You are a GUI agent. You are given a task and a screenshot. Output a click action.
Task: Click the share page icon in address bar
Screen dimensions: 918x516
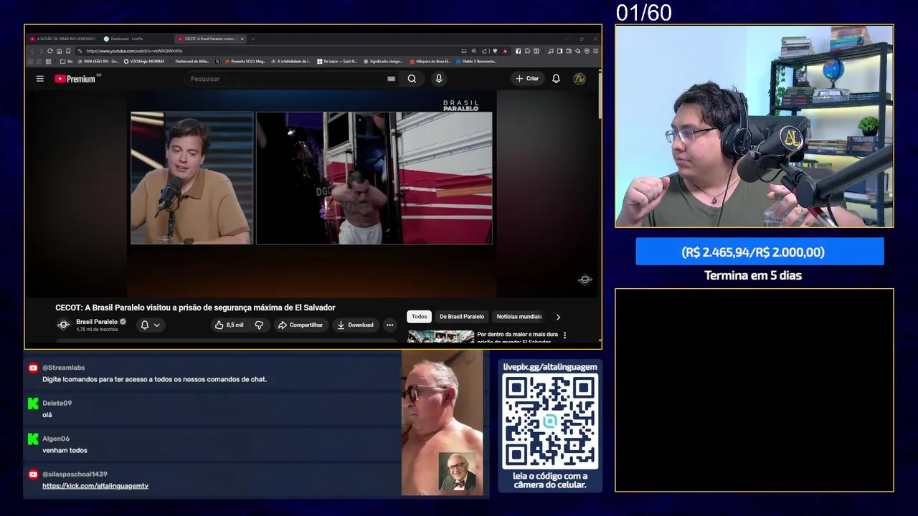[x=485, y=51]
